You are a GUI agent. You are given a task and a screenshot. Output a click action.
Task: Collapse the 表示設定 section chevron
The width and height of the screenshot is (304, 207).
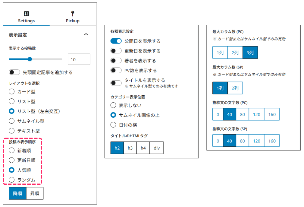[86, 34]
